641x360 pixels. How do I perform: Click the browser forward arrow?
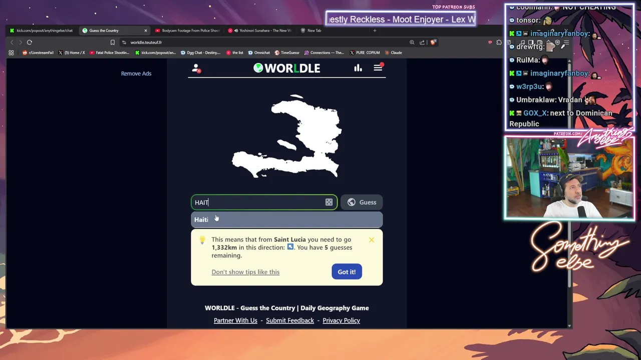20,42
